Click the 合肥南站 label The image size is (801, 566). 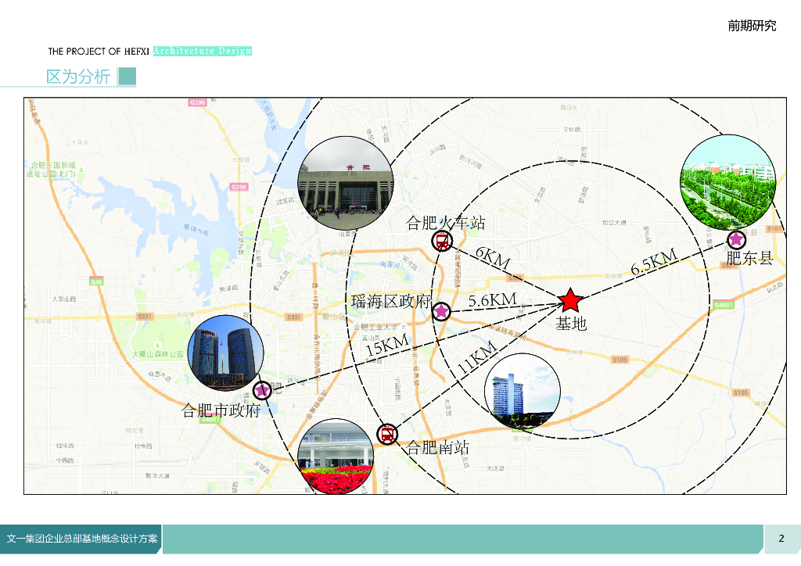pos(438,448)
